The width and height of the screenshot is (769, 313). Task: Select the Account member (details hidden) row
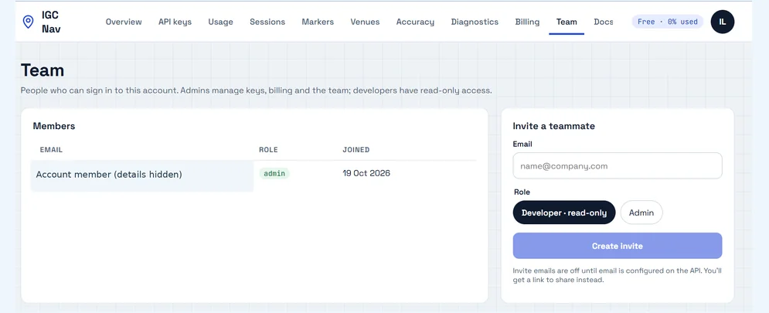click(x=253, y=174)
